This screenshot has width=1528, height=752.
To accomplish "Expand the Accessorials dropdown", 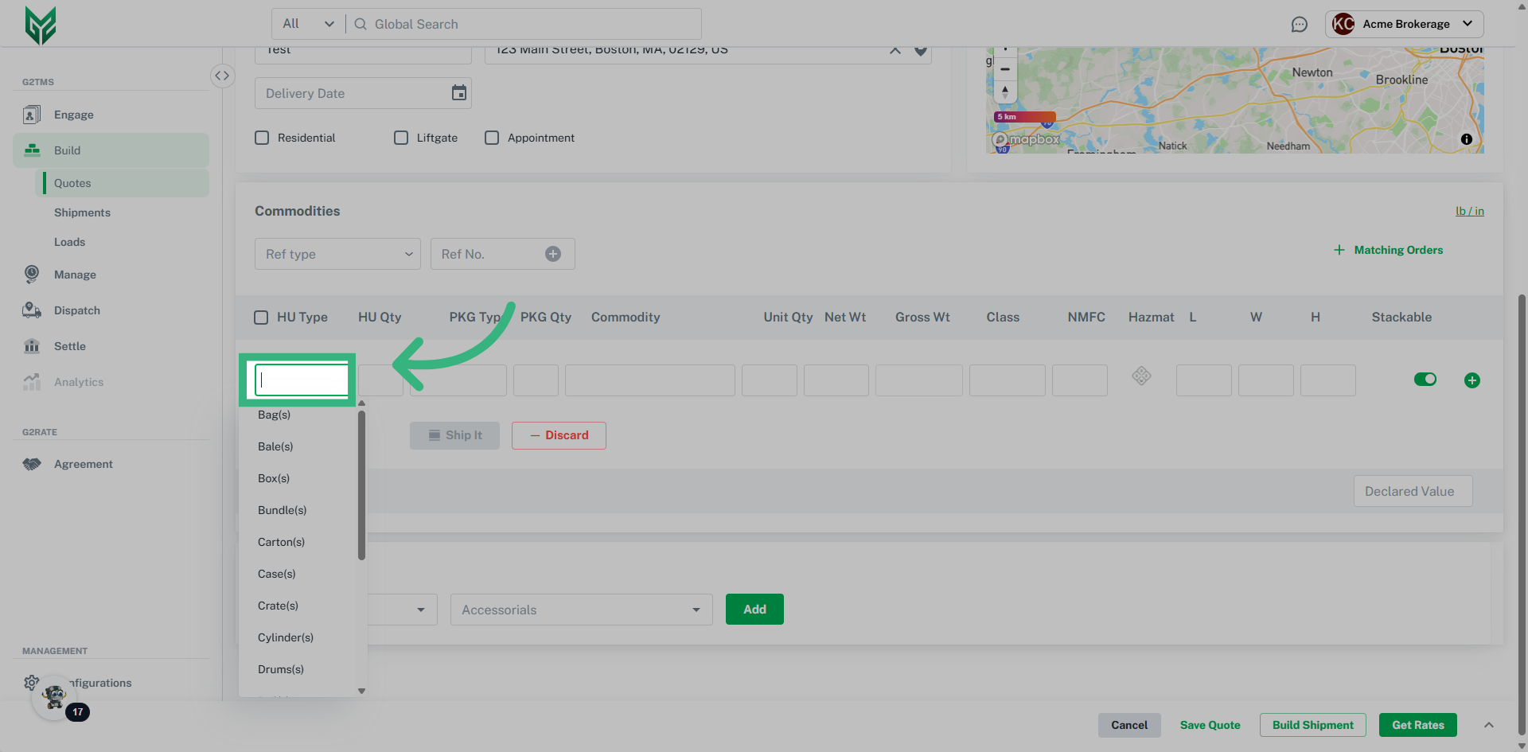I will point(581,610).
